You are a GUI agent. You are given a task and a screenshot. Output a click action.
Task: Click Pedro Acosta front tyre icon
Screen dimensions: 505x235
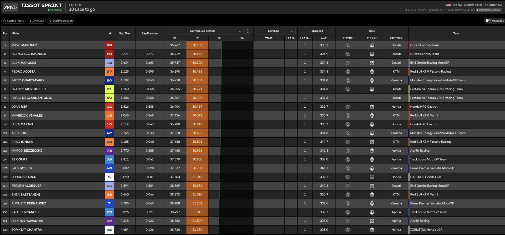347,72
